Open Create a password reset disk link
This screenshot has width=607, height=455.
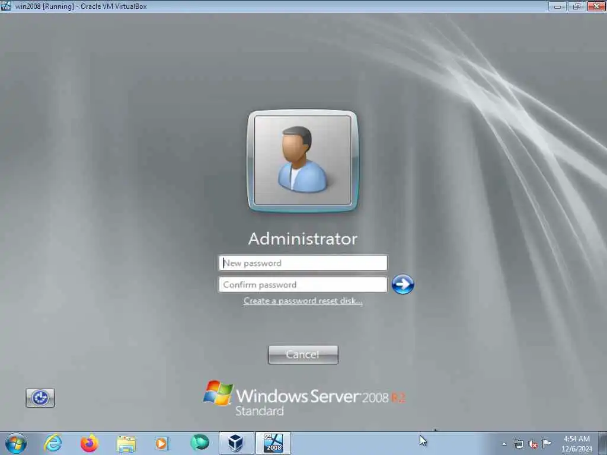pyautogui.click(x=303, y=301)
